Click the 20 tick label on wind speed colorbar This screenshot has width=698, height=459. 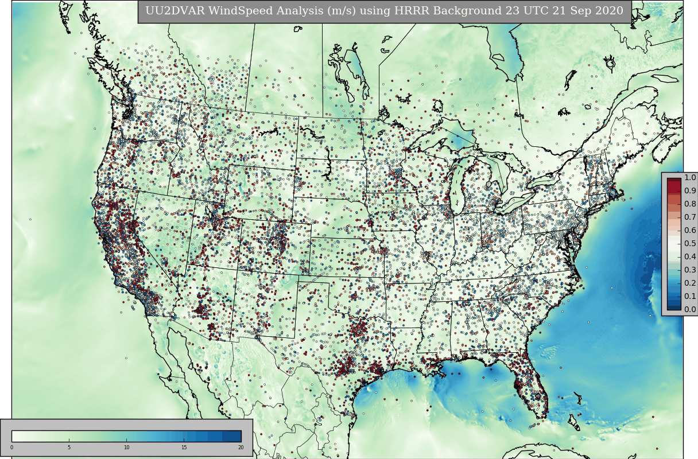point(241,448)
